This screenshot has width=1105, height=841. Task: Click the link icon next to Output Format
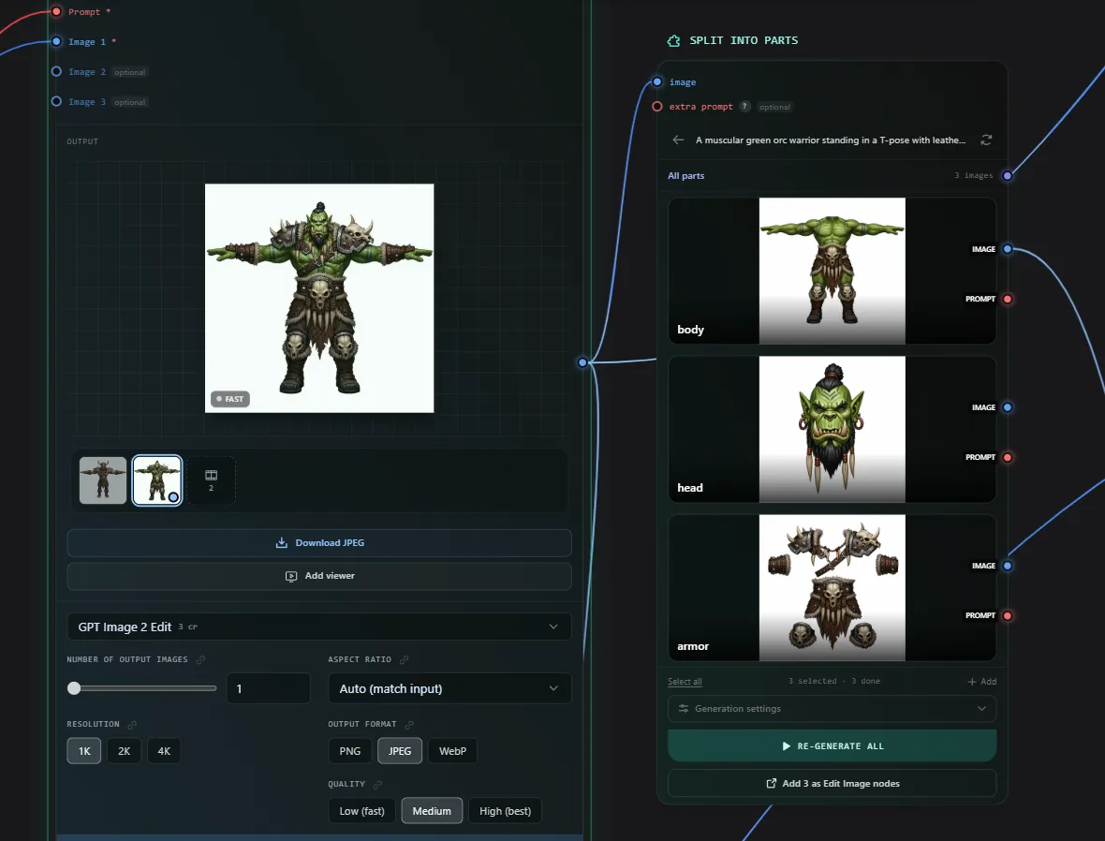409,725
